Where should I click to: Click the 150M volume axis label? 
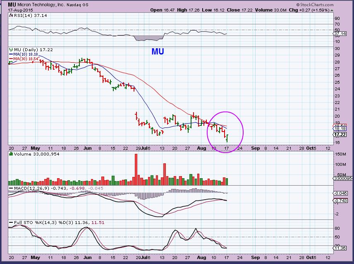point(340,154)
